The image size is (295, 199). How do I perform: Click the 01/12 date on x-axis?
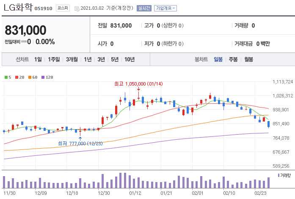tap(135, 193)
